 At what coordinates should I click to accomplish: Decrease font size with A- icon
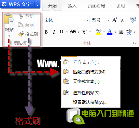point(123,20)
